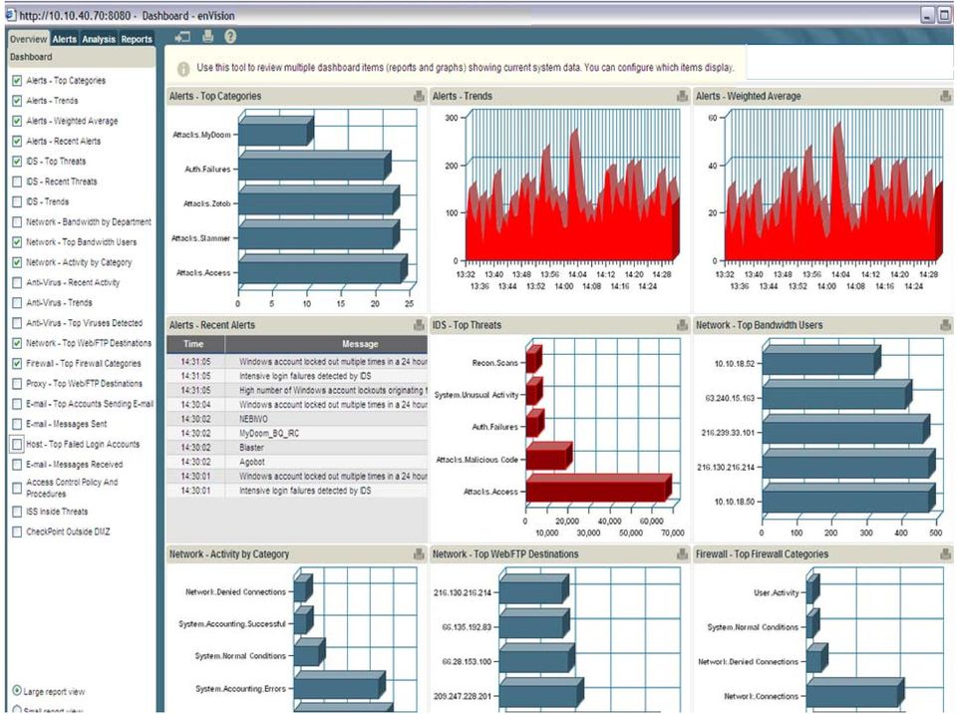957x714 pixels.
Task: Uncheck Alerts - Trends checkbox
Action: [x=17, y=101]
